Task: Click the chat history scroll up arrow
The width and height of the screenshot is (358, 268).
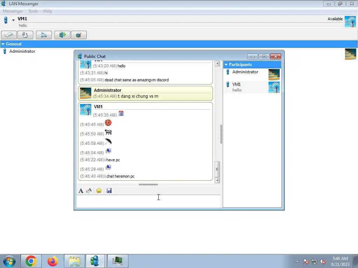Action: (x=217, y=64)
